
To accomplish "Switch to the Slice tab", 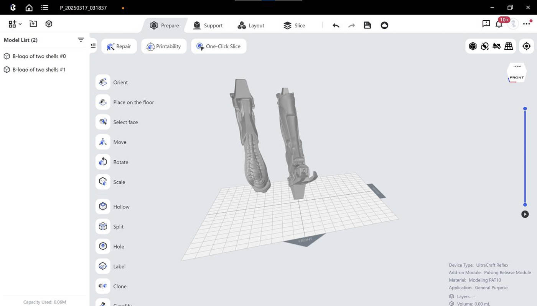I will coord(294,25).
